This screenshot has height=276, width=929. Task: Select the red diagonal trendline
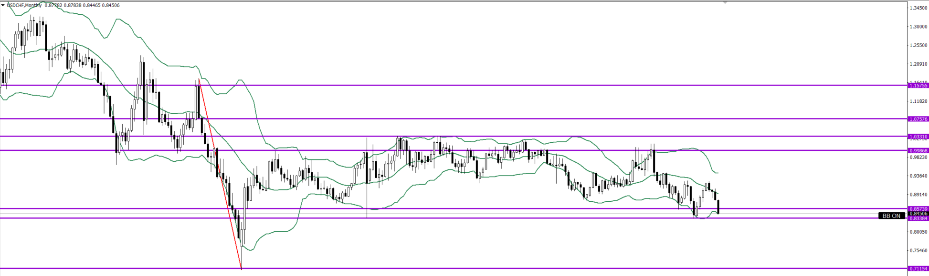pos(220,175)
